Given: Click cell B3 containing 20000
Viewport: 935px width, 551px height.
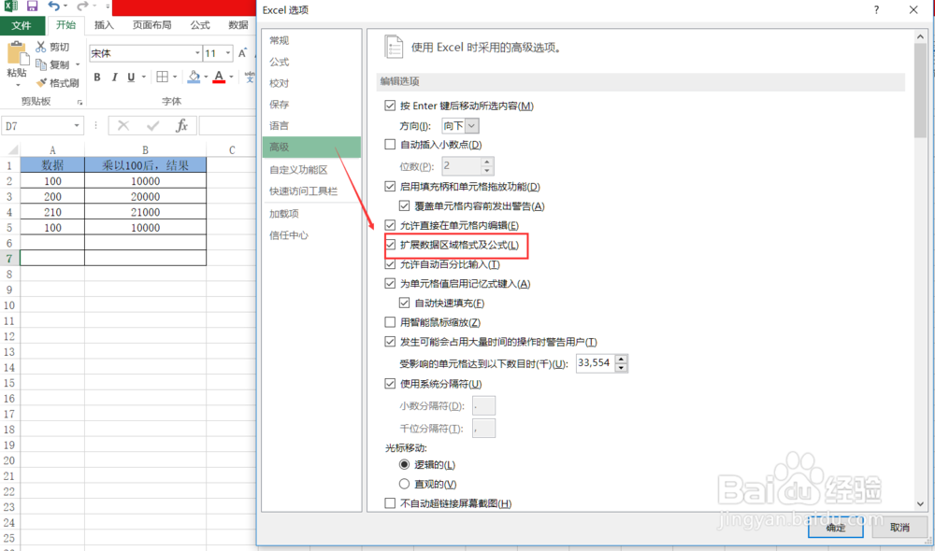Looking at the screenshot, I should [146, 196].
